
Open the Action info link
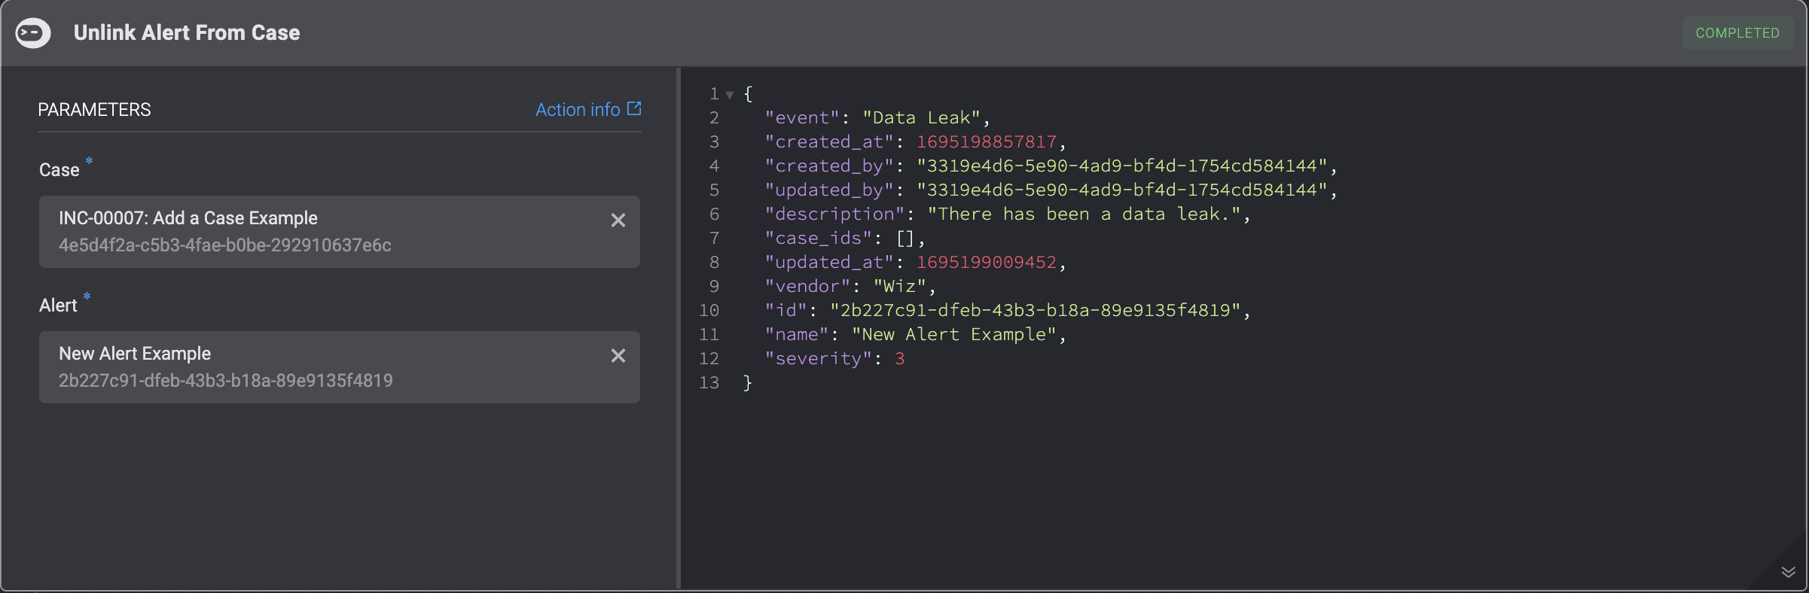(578, 110)
